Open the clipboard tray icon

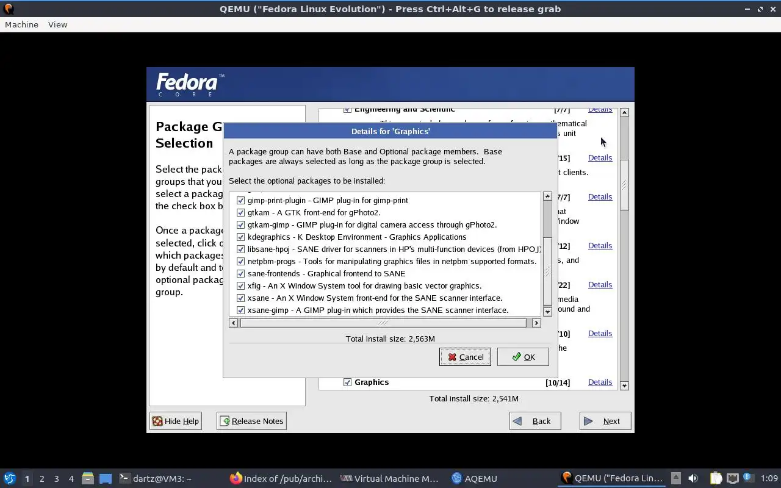pos(716,478)
